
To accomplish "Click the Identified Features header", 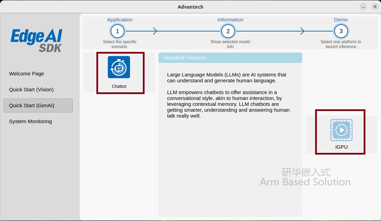I will tap(230, 58).
